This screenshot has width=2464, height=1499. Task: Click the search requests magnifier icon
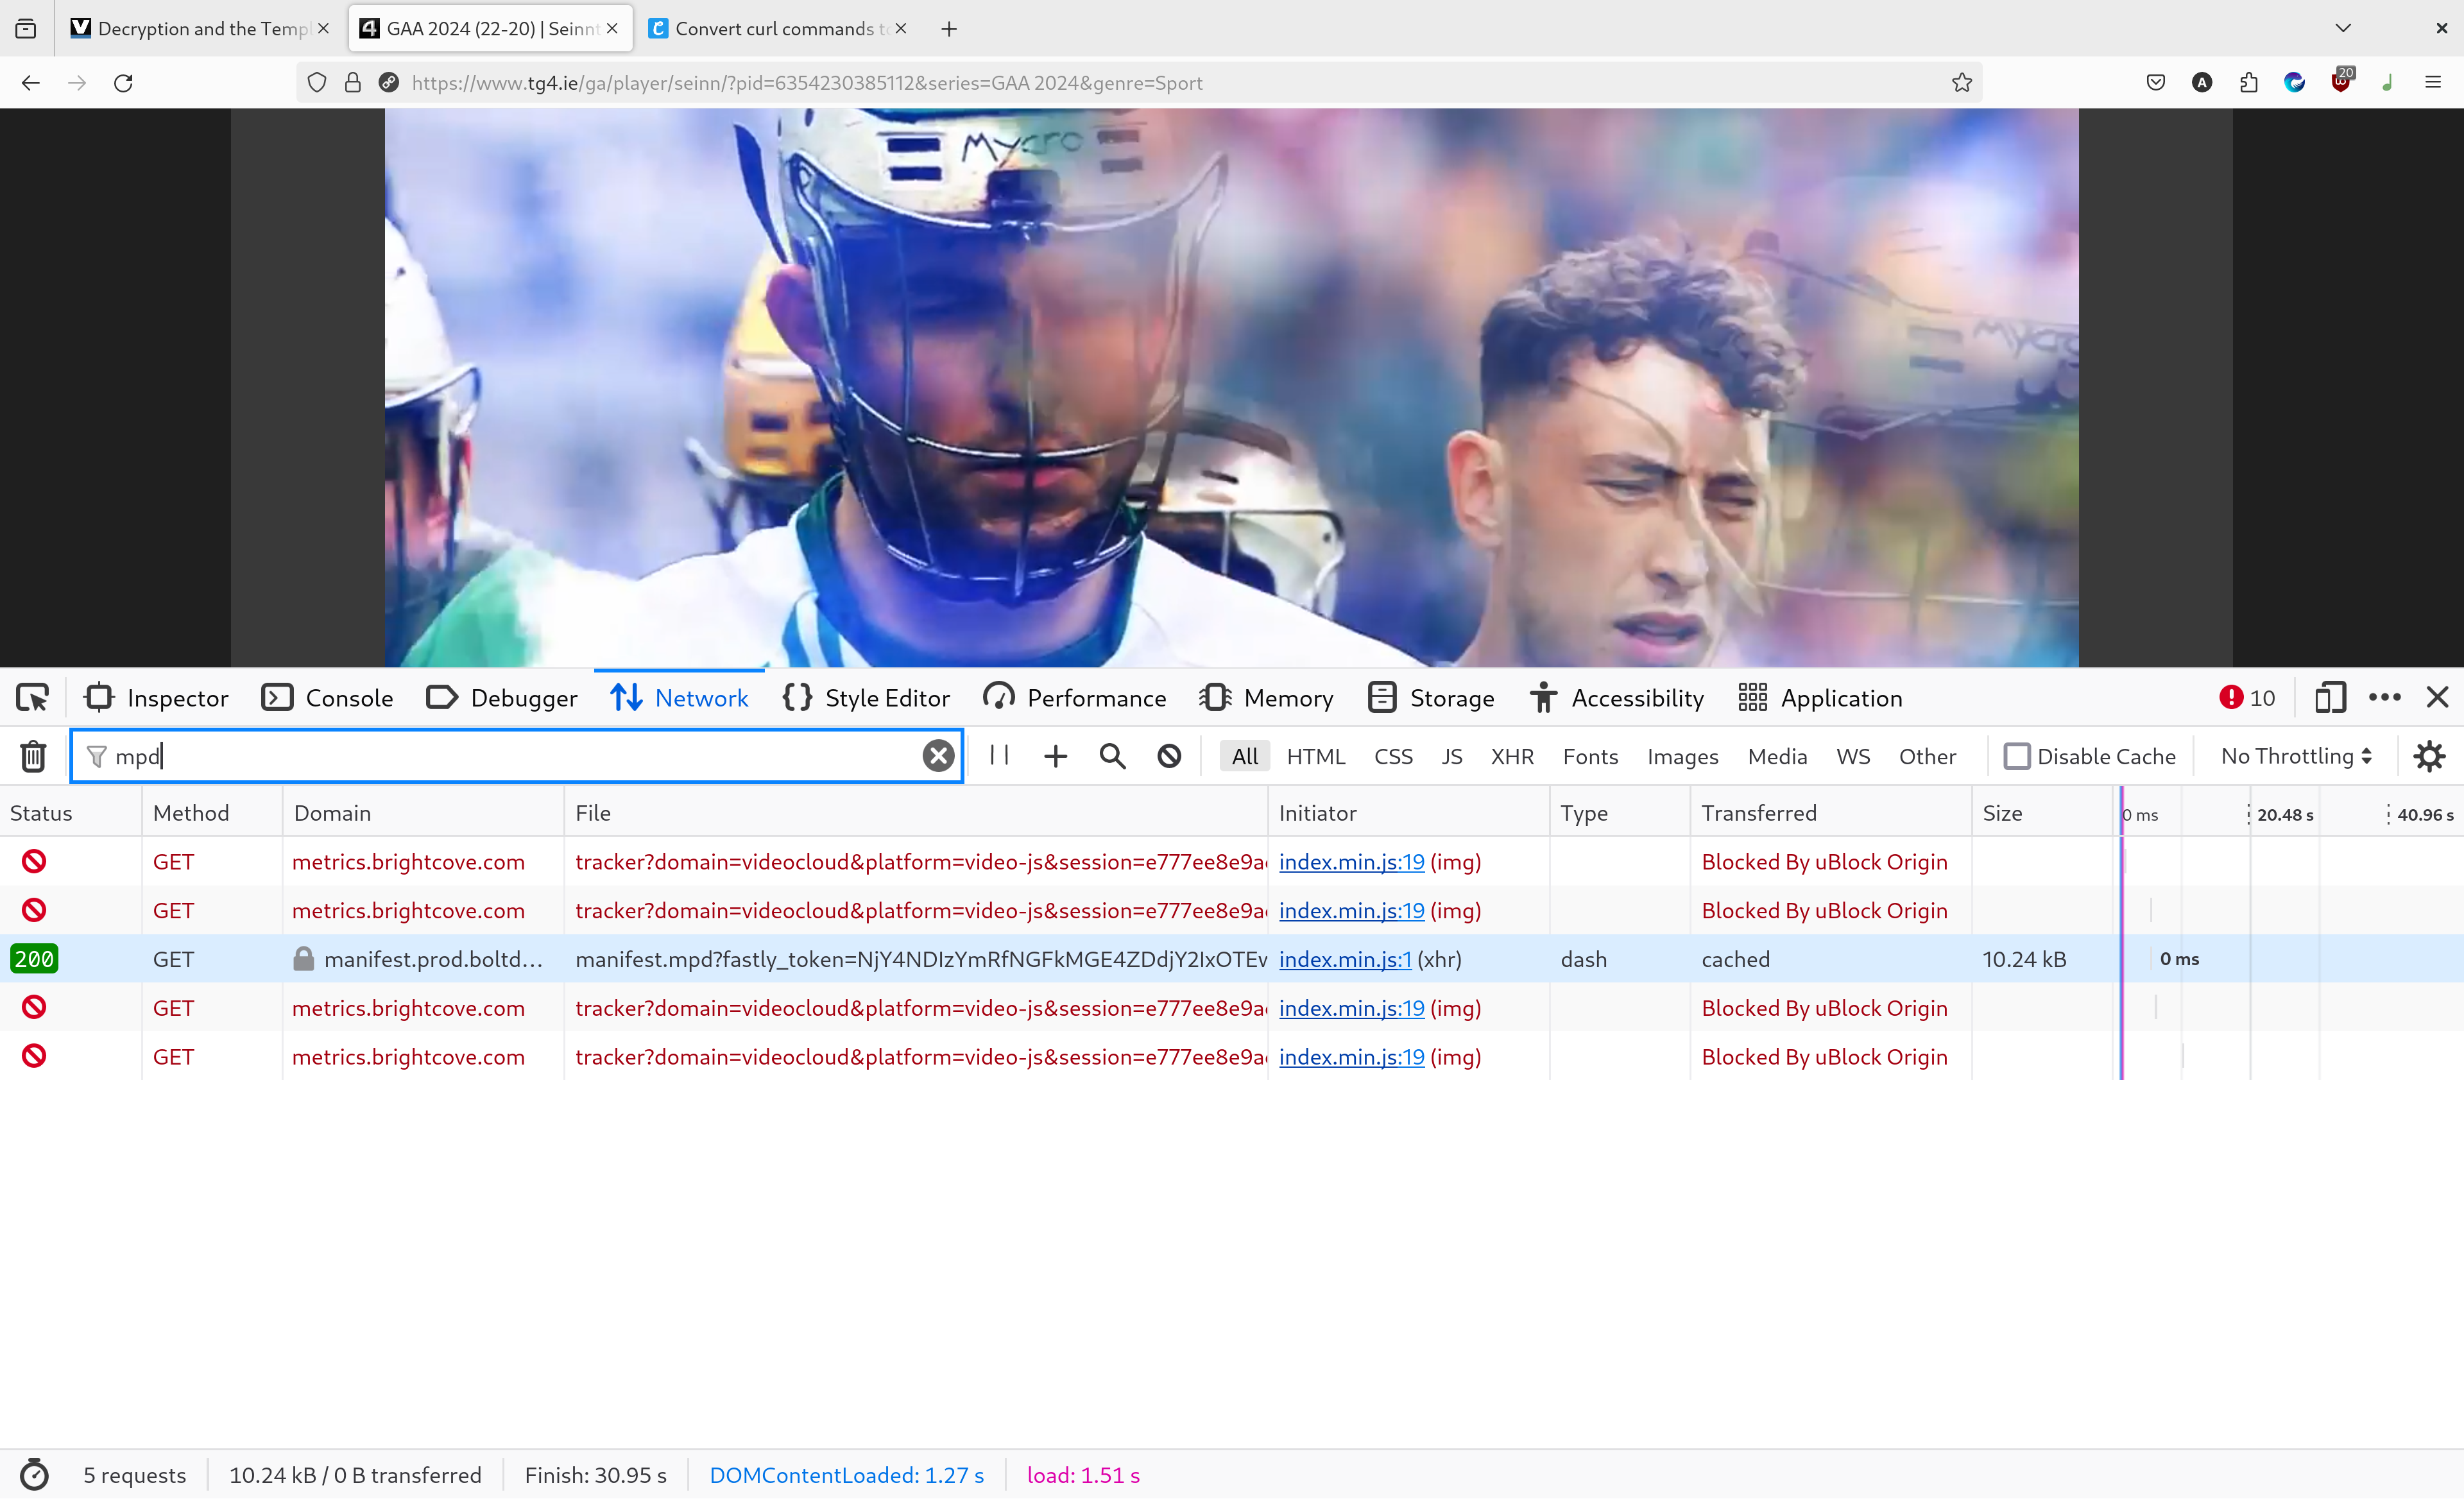tap(1112, 756)
